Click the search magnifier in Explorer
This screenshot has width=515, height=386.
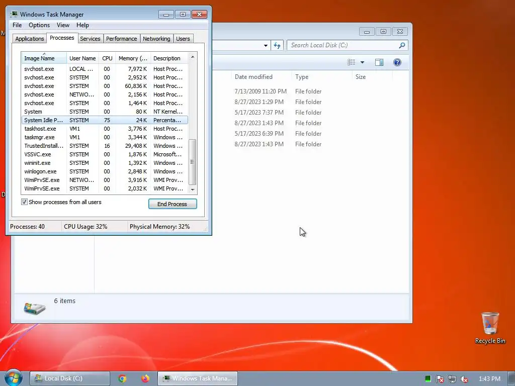coord(402,45)
